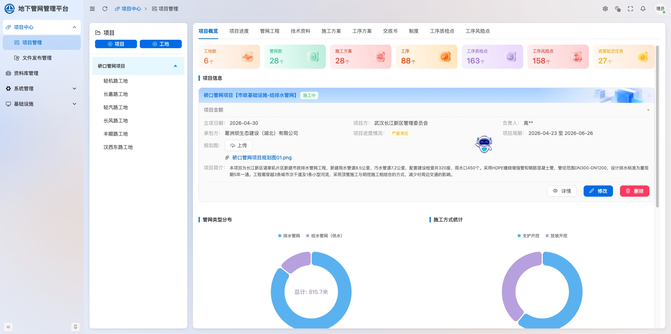Click the 进度延迟任务 card icon
The image size is (671, 334).
click(642, 56)
